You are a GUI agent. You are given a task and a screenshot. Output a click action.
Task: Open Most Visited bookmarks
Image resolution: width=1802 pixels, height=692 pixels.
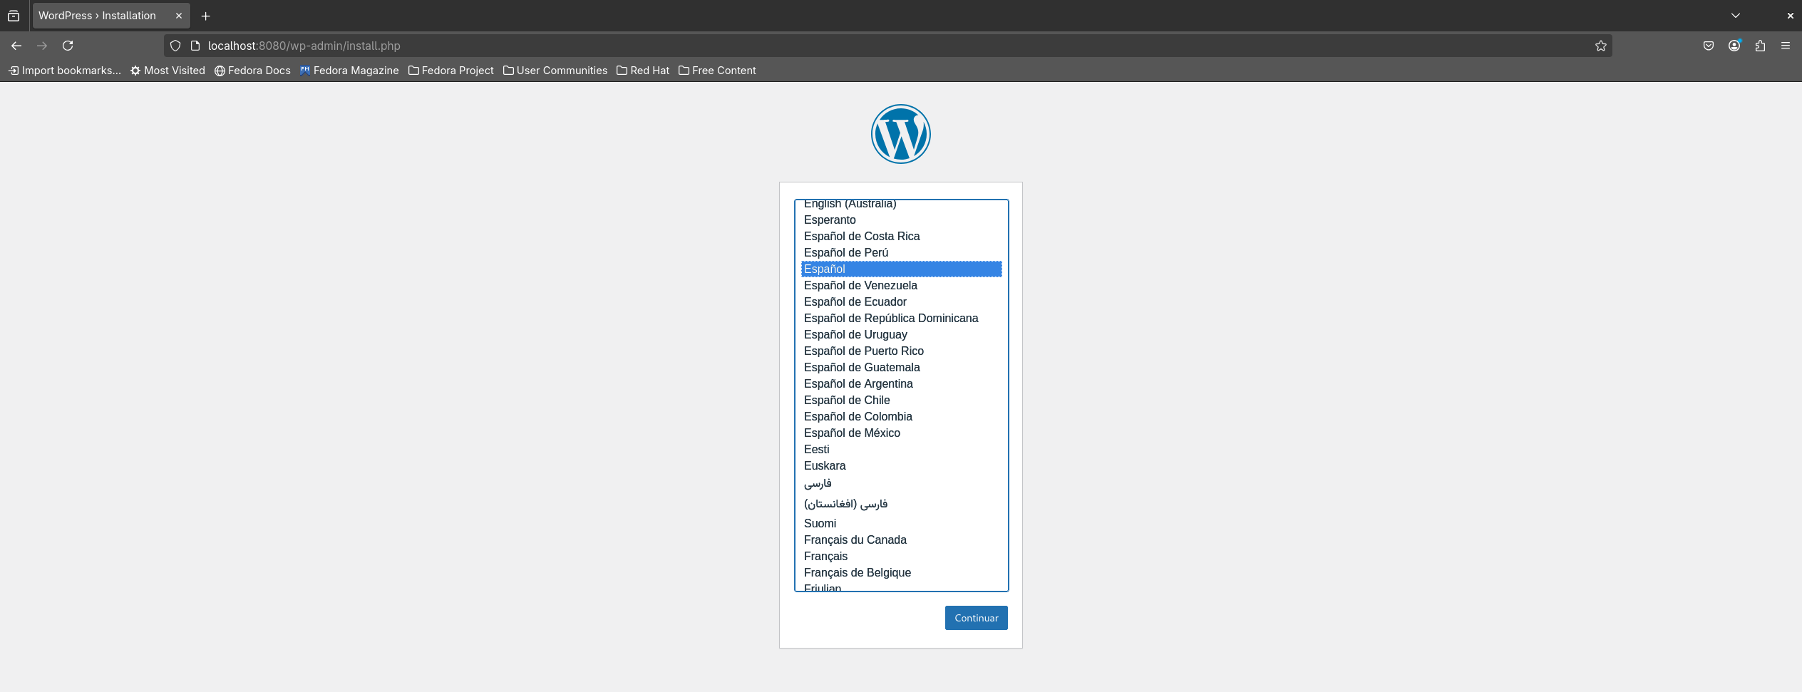168,71
